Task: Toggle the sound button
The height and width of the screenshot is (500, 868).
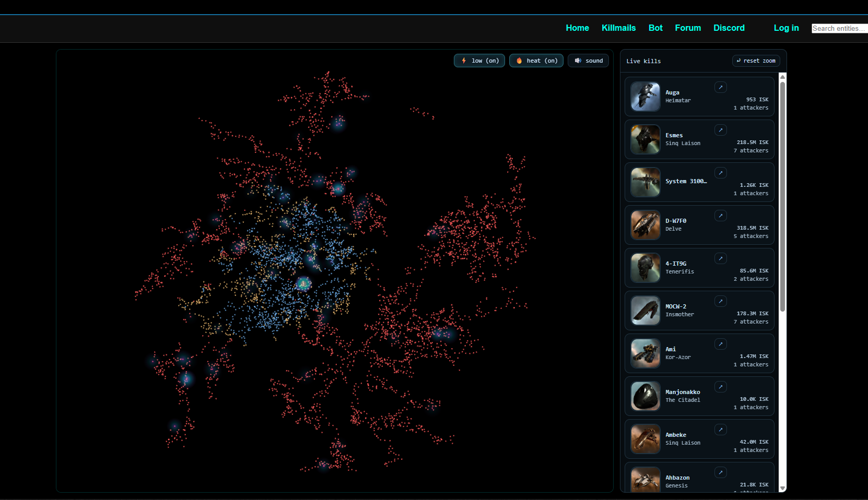Action: point(589,61)
